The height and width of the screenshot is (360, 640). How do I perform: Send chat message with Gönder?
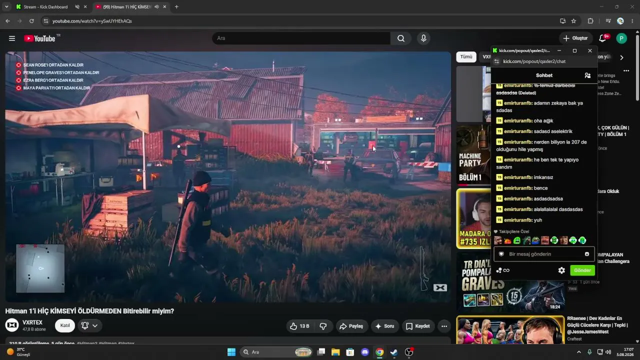[582, 270]
